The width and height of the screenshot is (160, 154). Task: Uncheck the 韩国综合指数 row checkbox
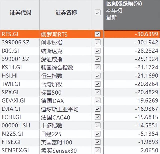click(97, 67)
